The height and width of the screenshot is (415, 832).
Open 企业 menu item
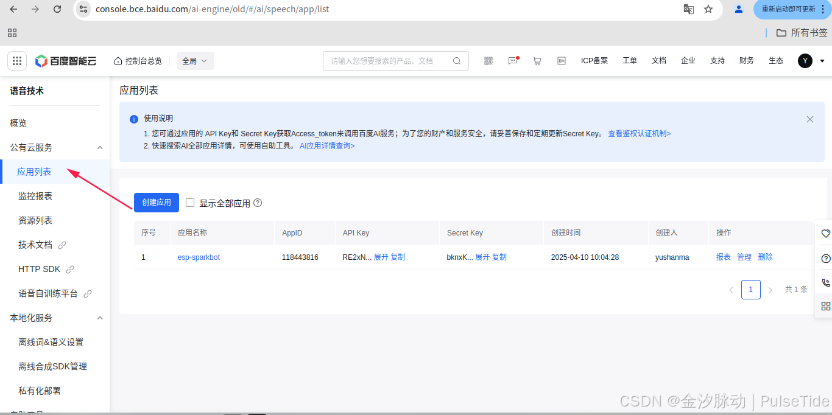click(x=688, y=61)
